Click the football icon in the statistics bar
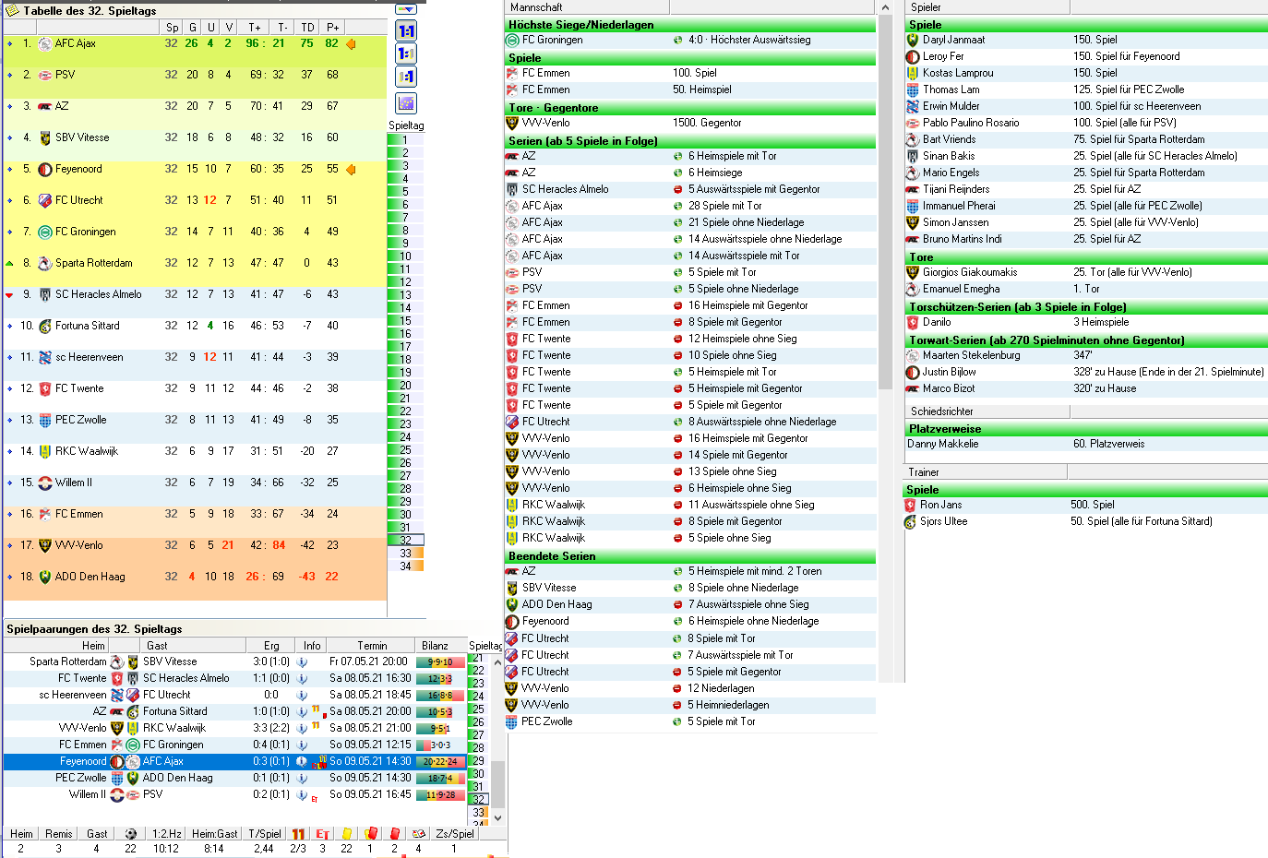 pyautogui.click(x=130, y=833)
